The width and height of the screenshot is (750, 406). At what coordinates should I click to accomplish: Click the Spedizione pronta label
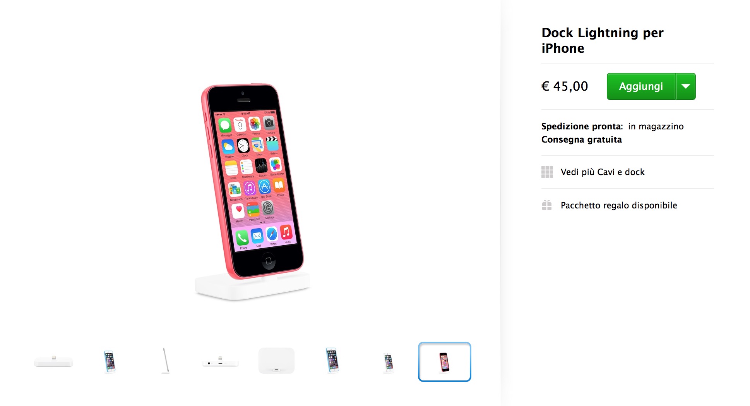pos(582,126)
